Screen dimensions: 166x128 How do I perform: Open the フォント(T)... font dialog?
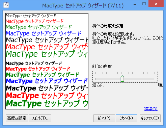pos(40,118)
